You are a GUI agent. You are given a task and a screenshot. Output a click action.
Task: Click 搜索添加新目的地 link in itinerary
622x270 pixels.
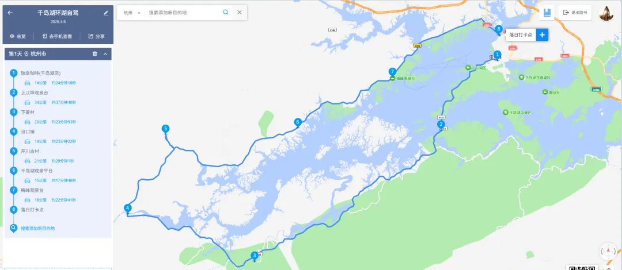[37, 229]
